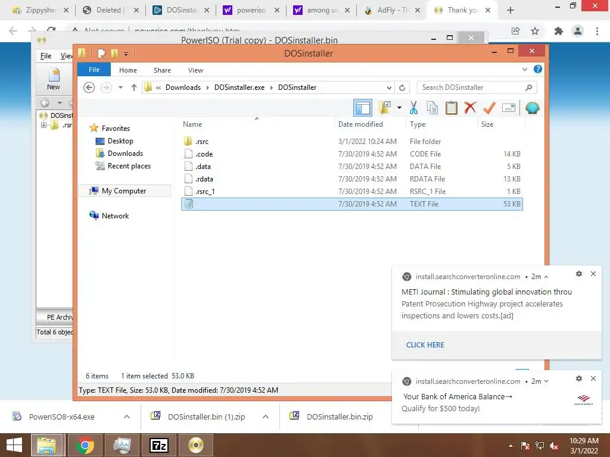Open Windows Start button
This screenshot has height=457, width=610.
(x=14, y=445)
